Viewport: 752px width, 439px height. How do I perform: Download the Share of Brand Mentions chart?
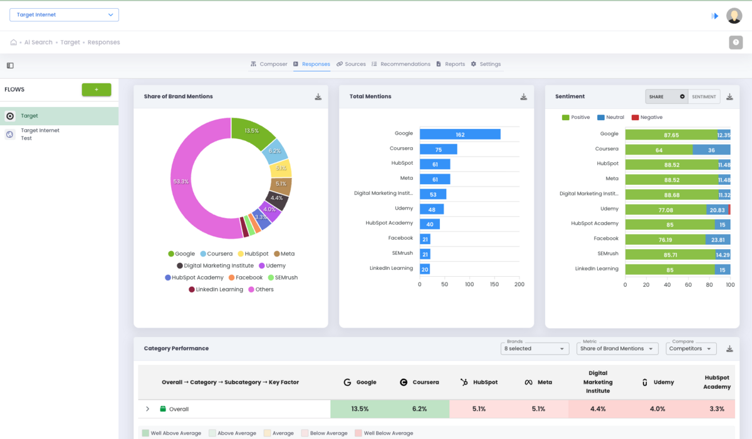pos(318,97)
